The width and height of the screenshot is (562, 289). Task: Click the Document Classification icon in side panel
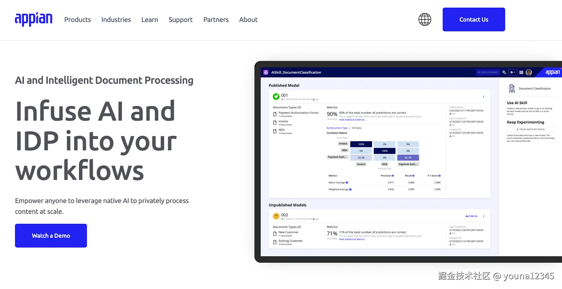pyautogui.click(x=512, y=89)
